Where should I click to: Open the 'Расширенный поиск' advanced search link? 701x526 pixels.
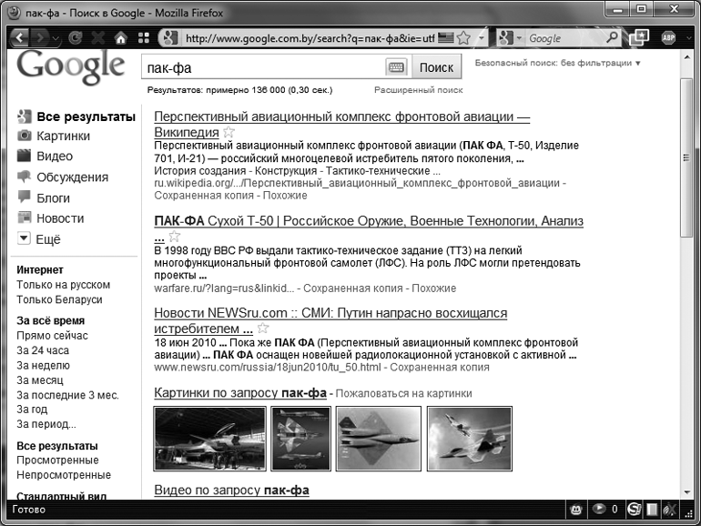[x=418, y=91]
